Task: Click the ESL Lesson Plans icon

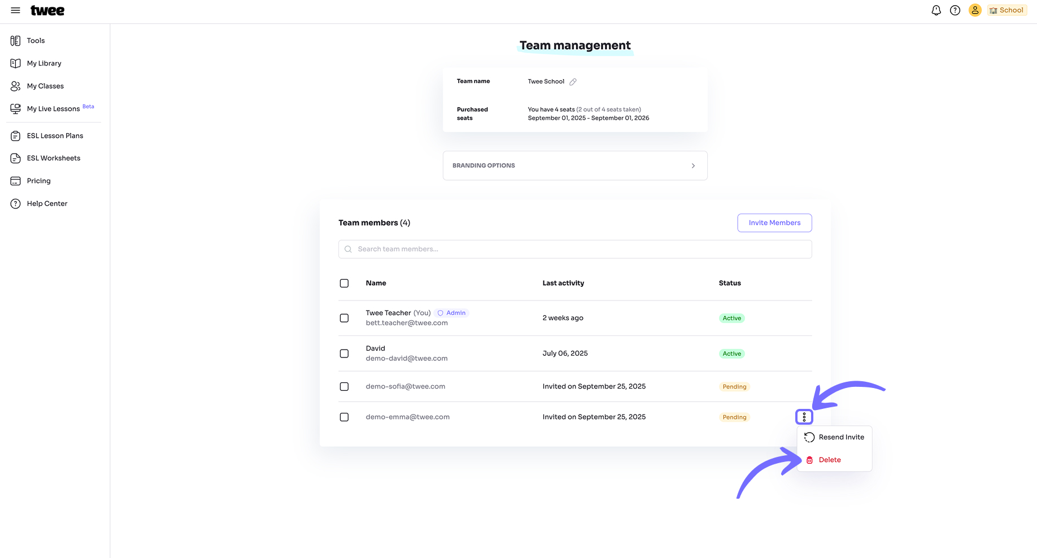Action: (x=15, y=136)
